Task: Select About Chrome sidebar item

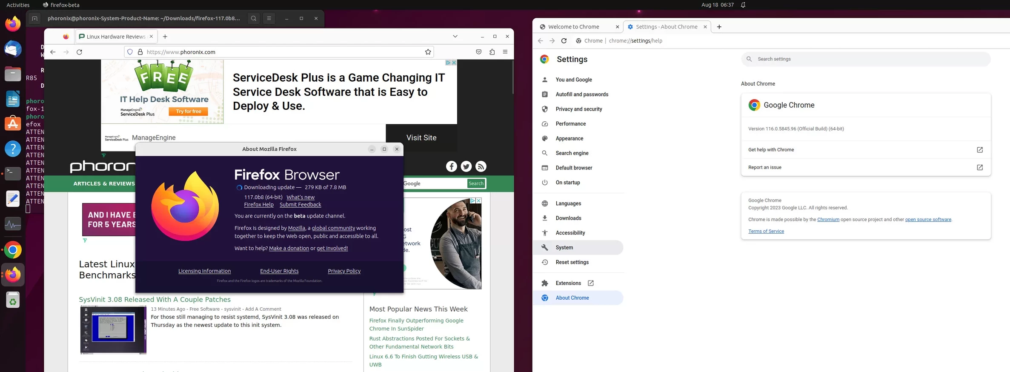Action: 578,298
